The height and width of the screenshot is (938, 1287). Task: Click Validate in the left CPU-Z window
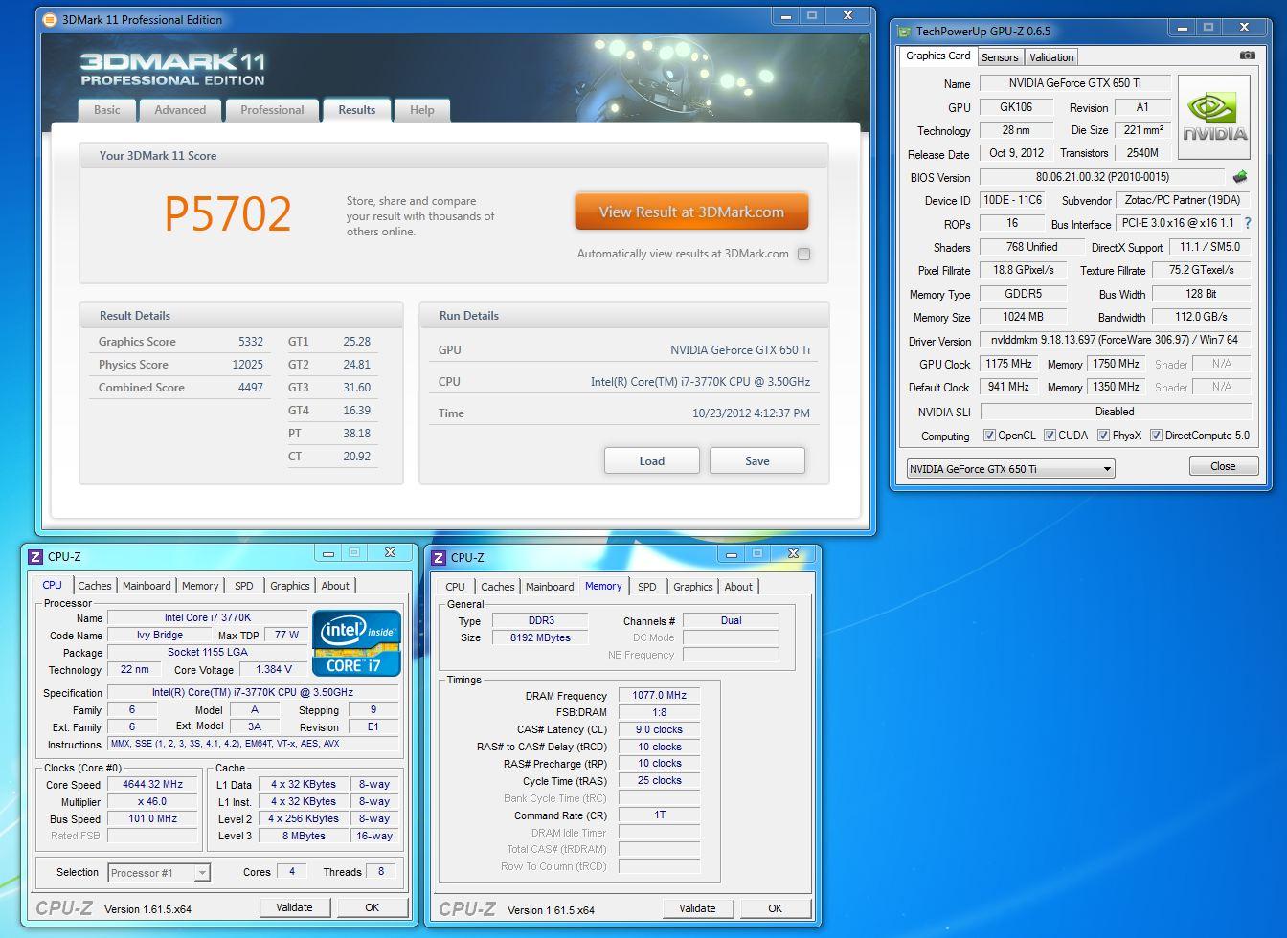click(294, 907)
